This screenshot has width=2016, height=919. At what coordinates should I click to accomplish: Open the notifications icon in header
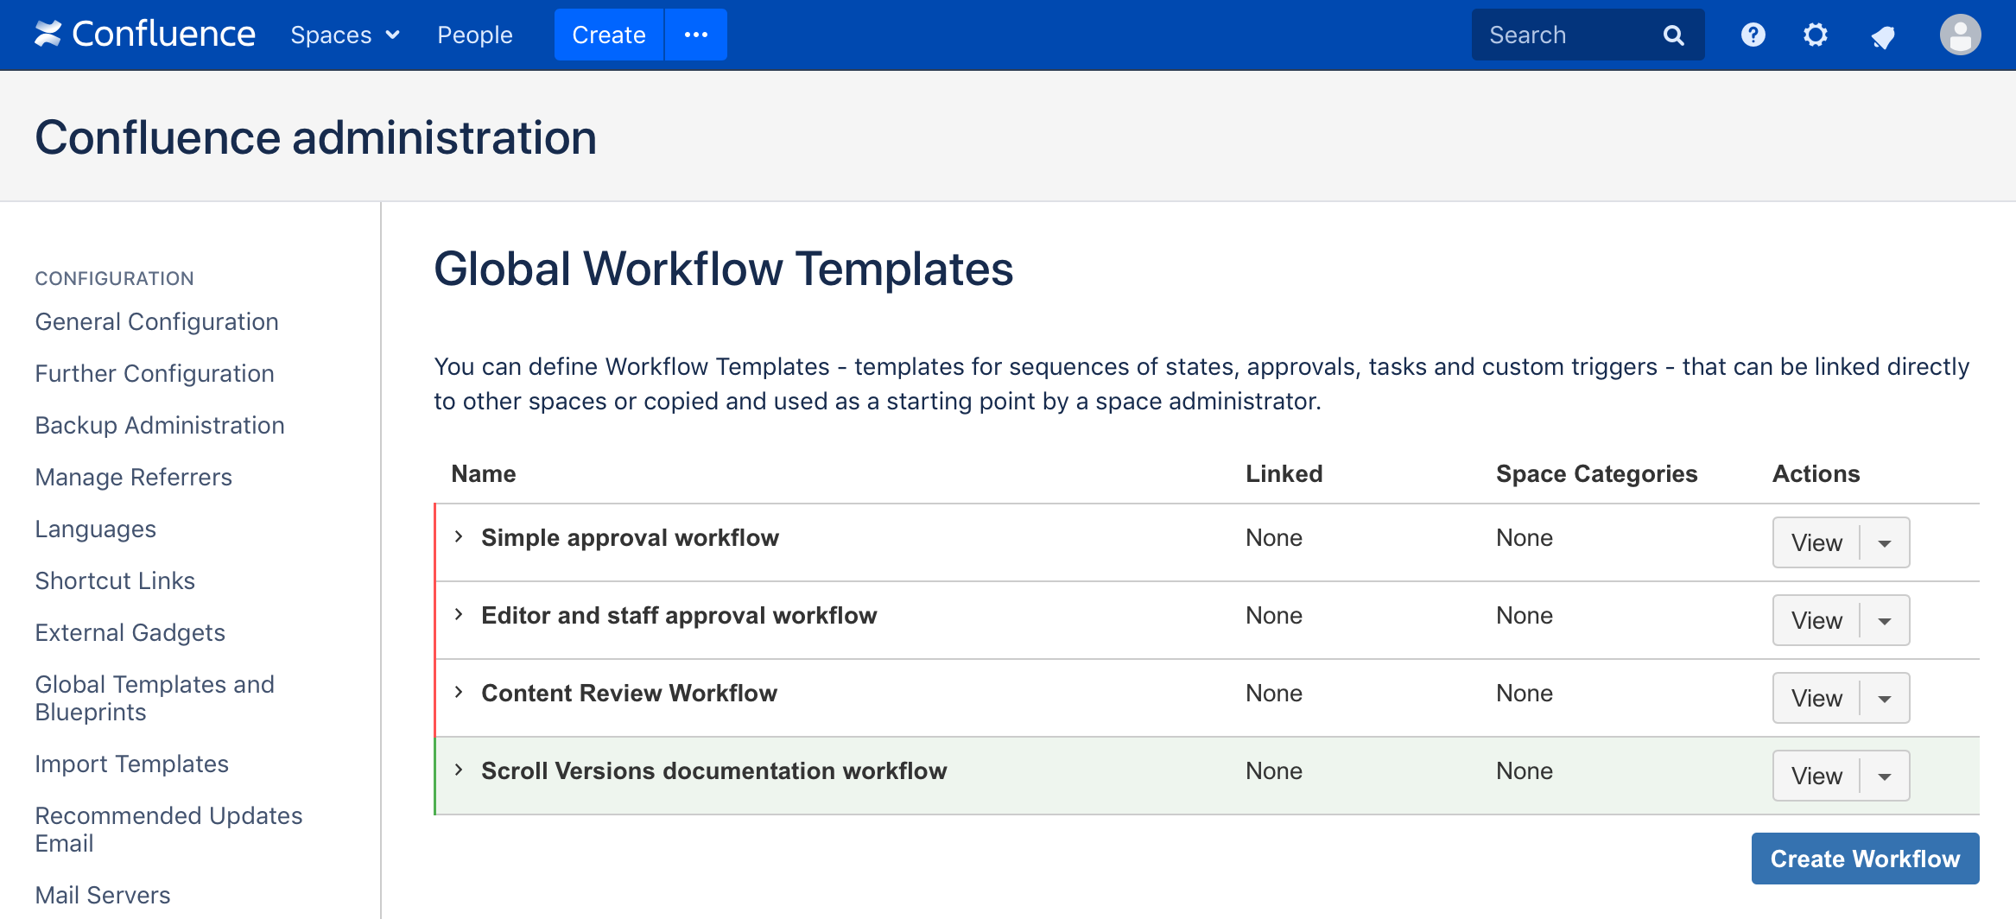pyautogui.click(x=1882, y=36)
